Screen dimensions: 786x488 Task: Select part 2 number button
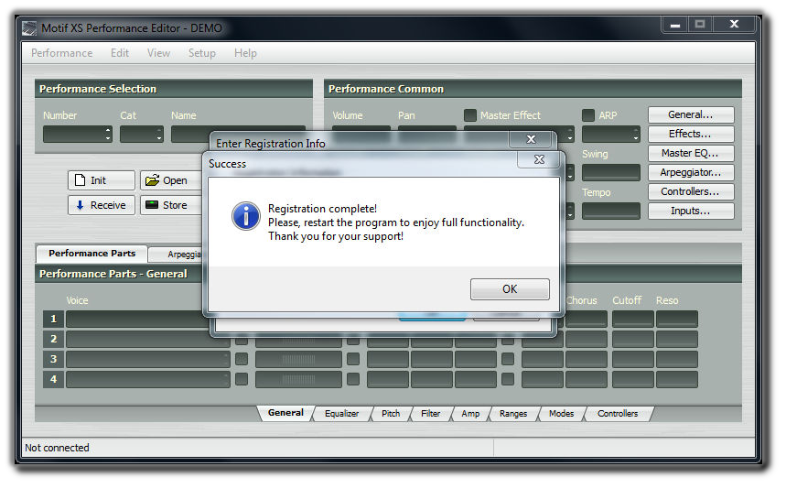pos(53,339)
